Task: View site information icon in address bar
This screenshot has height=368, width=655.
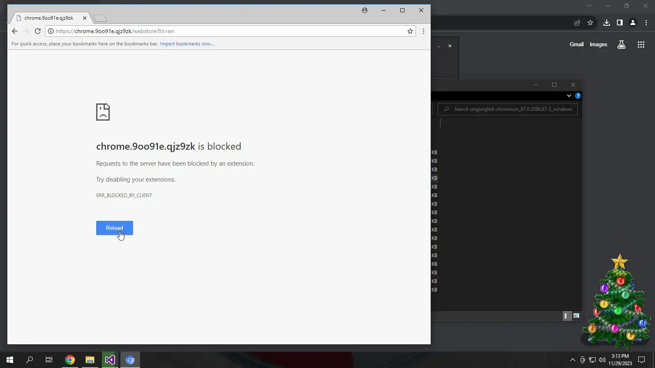Action: coord(51,31)
